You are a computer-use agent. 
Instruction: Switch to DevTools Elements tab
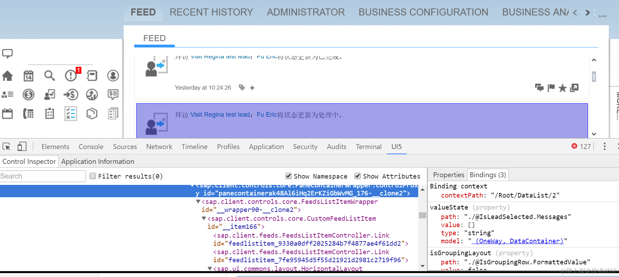coord(55,147)
